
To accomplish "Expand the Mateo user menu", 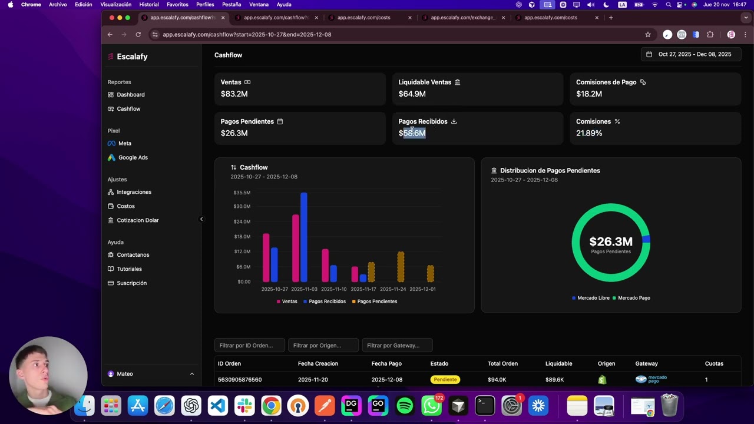I will coord(151,374).
